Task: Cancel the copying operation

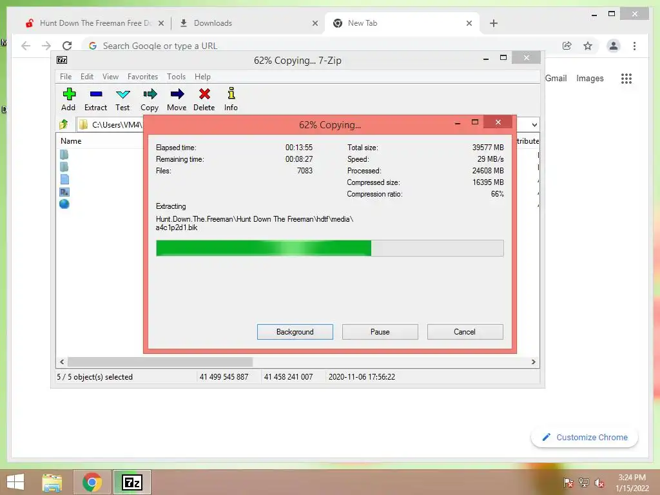Action: [465, 332]
